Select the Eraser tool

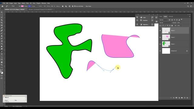(x=2, y=41)
